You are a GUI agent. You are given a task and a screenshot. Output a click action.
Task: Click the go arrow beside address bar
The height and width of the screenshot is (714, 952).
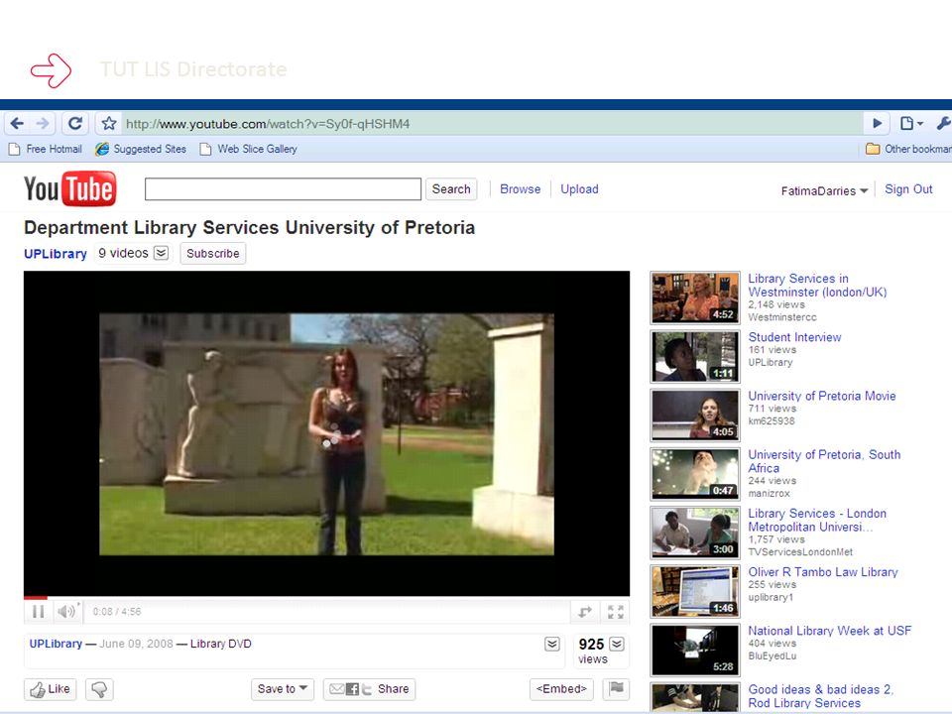[877, 123]
